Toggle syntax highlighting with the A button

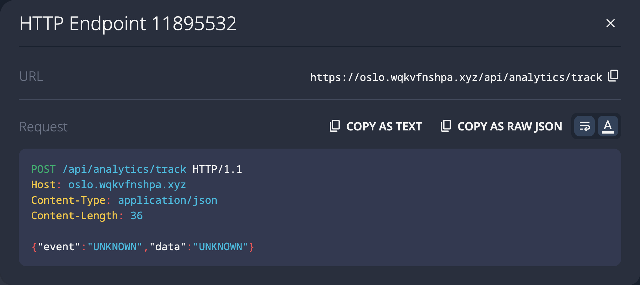tap(608, 126)
